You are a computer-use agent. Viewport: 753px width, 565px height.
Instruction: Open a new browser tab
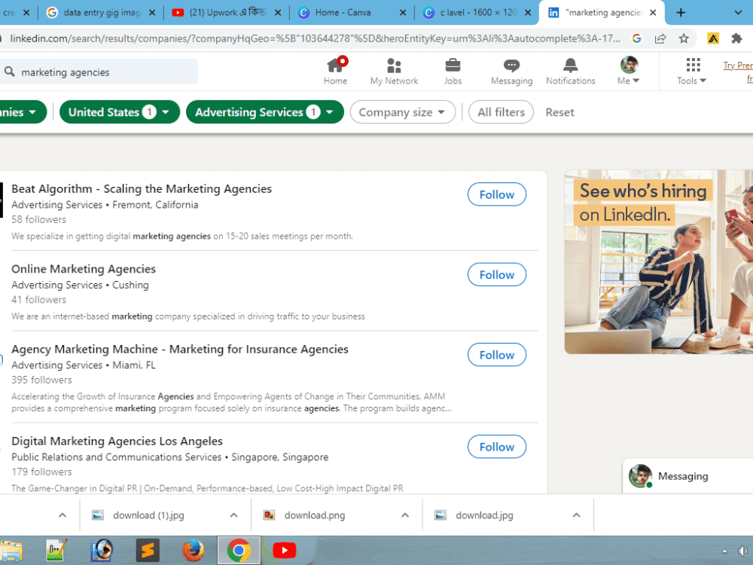coord(681,13)
